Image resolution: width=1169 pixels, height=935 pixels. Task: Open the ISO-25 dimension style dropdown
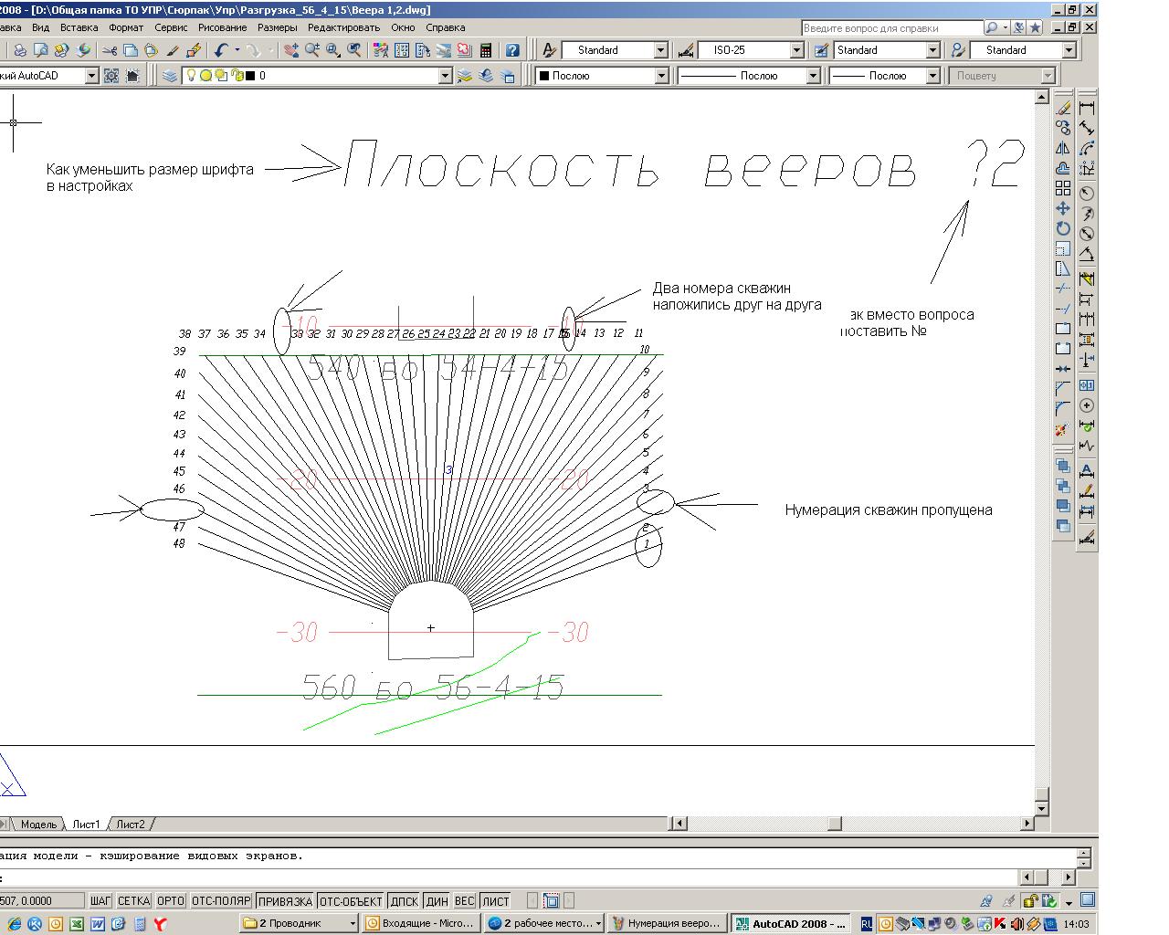click(796, 50)
